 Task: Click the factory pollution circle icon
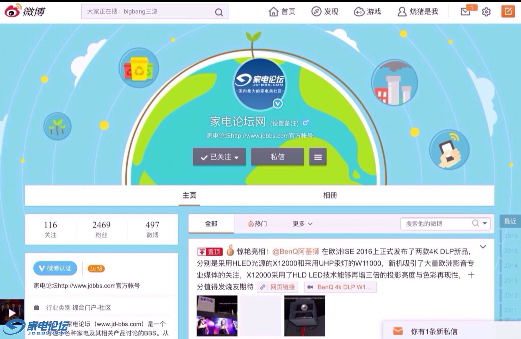click(x=395, y=83)
